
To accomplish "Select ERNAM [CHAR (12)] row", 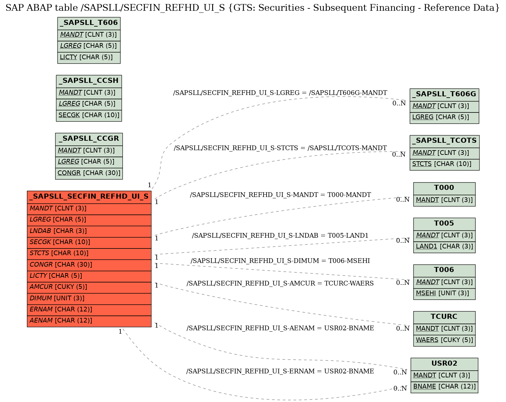I will pyautogui.click(x=89, y=310).
